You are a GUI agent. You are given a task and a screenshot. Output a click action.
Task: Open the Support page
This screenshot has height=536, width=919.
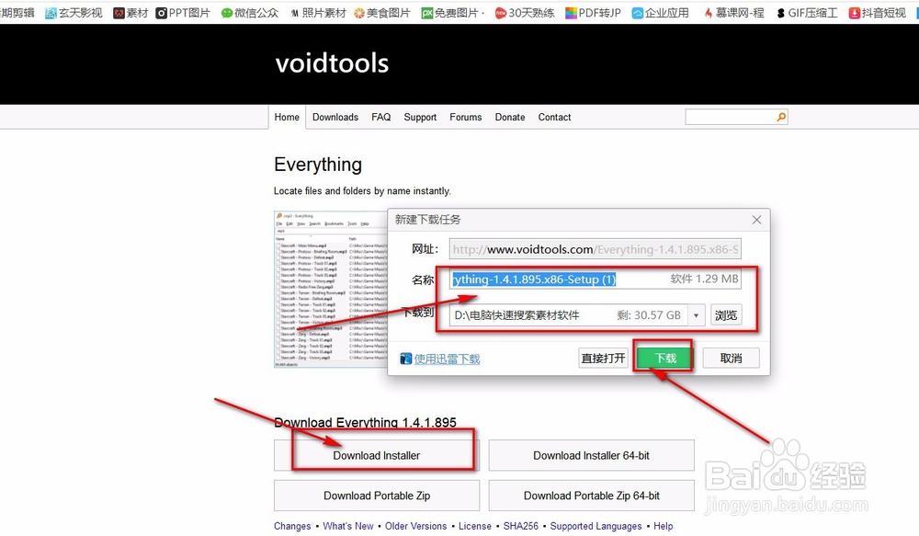coord(420,118)
